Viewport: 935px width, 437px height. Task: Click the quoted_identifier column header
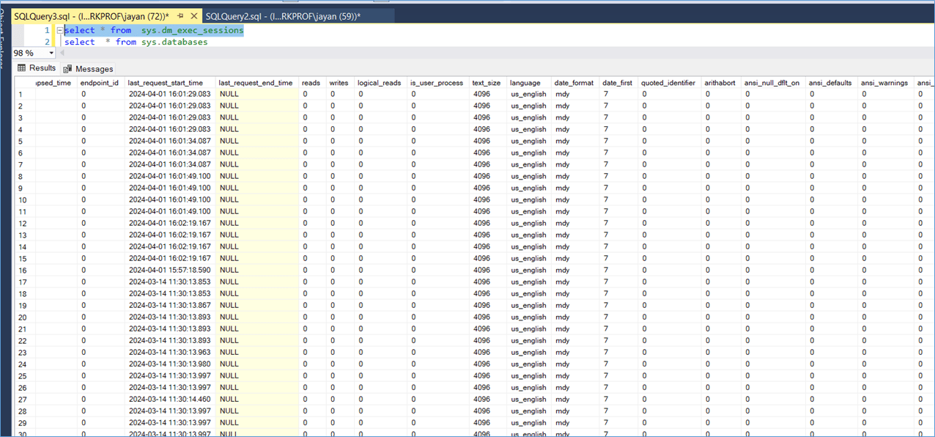(x=668, y=83)
